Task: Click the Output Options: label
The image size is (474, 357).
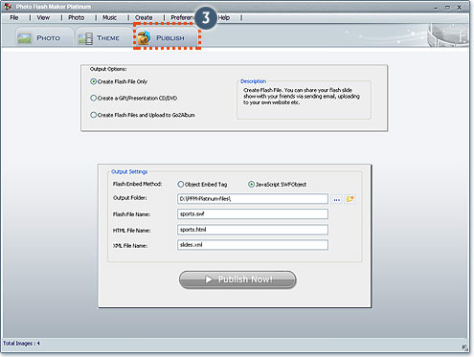Action: point(108,69)
